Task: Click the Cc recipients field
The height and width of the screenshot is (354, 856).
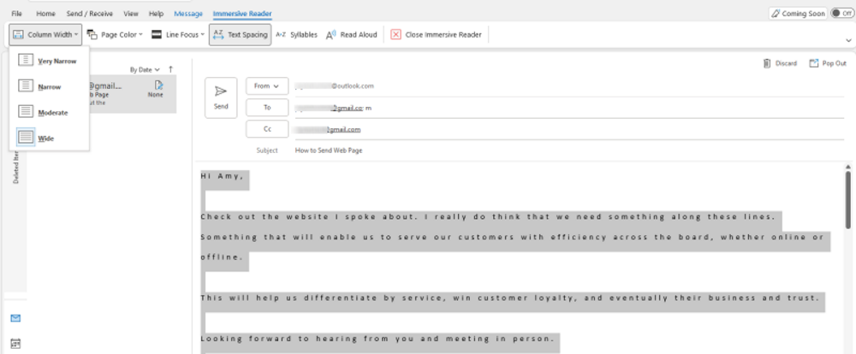Action: [x=569, y=130]
